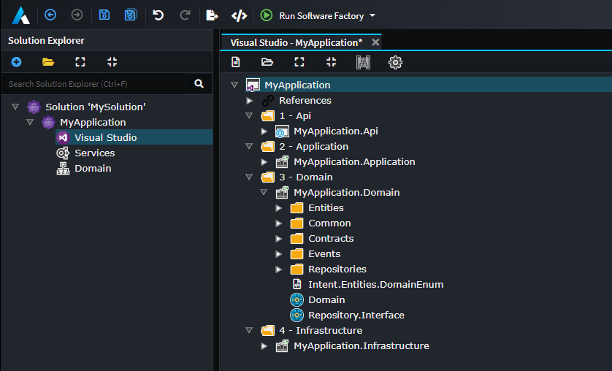Select MyApplication.Domain project

click(347, 192)
